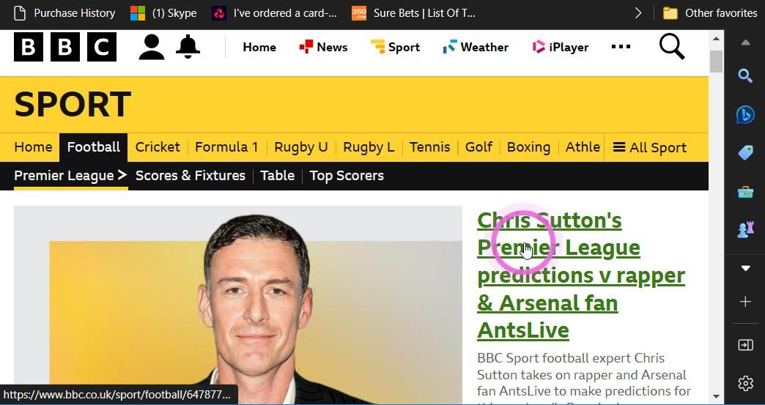This screenshot has width=765, height=405.
Task: Open BBC News link
Action: tap(323, 48)
